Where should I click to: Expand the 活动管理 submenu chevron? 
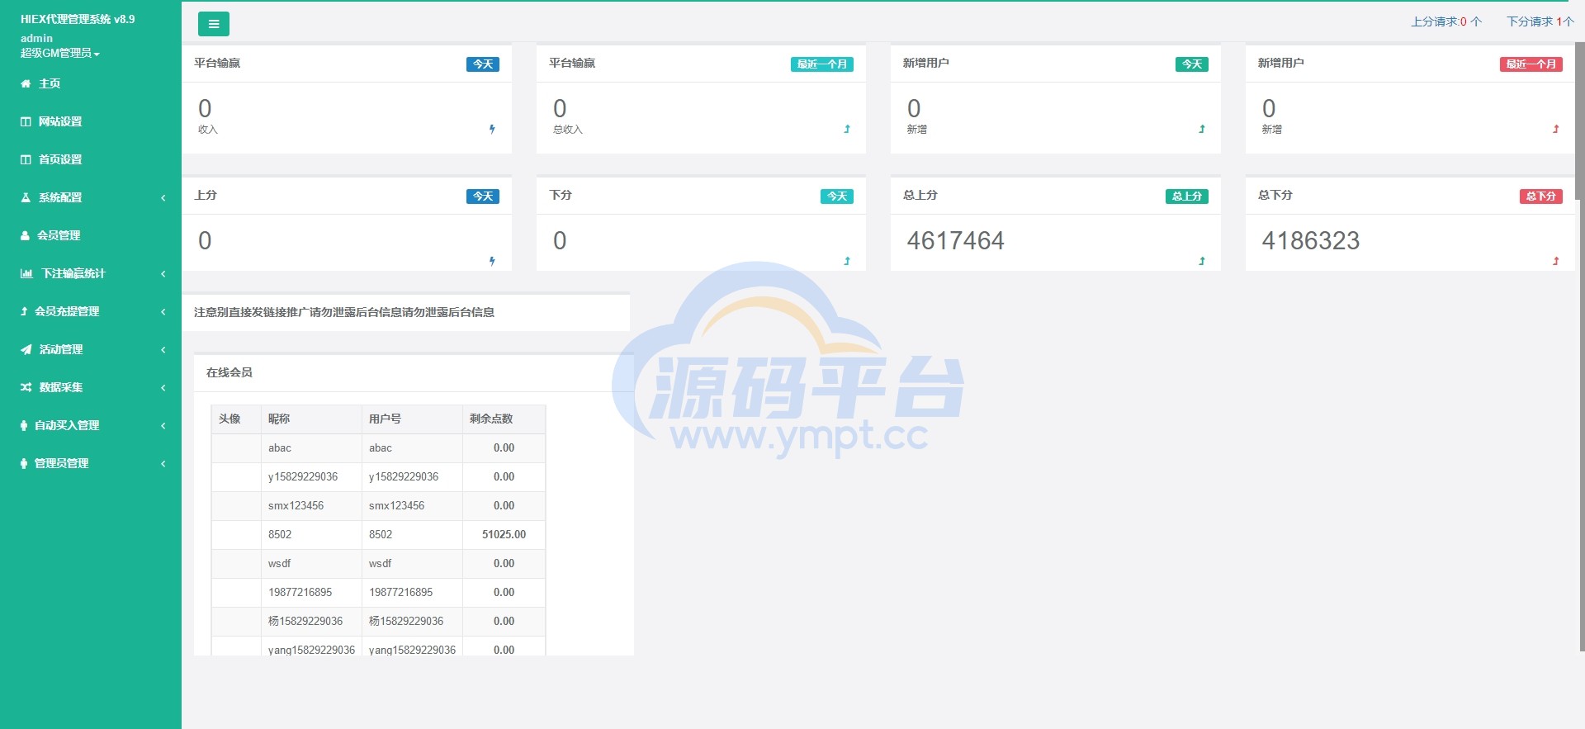point(163,349)
